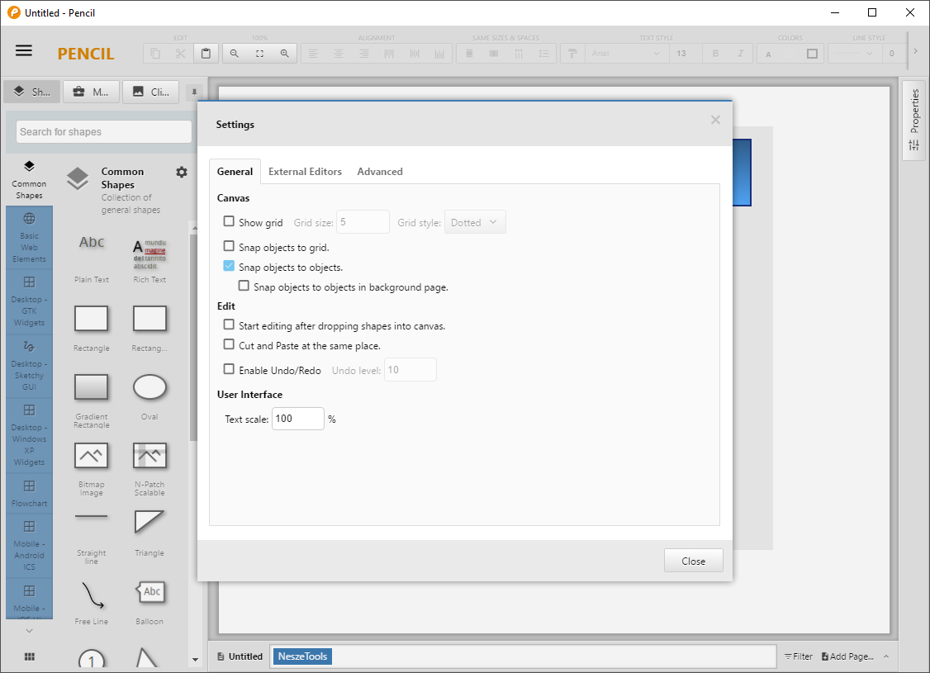Click the zoom out magnifier icon
The width and height of the screenshot is (930, 673).
235,54
